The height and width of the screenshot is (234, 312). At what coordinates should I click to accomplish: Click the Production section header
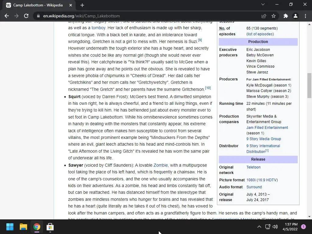[x=258, y=42]
